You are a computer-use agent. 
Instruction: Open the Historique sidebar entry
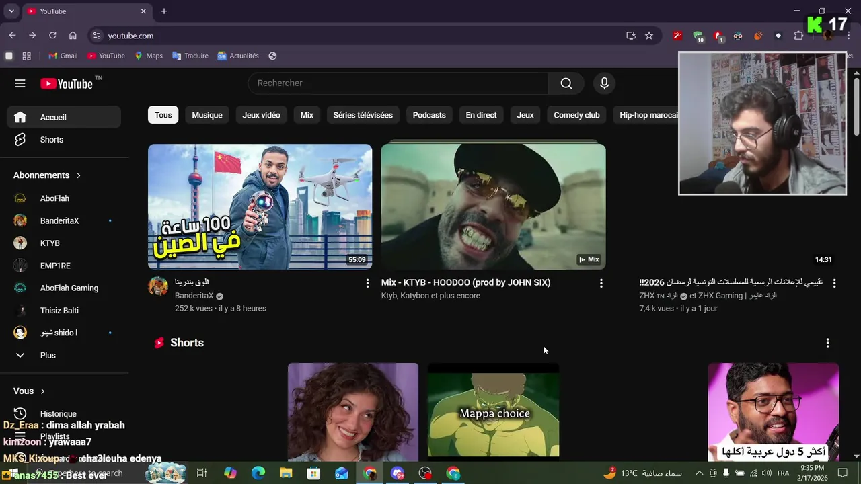point(64,413)
